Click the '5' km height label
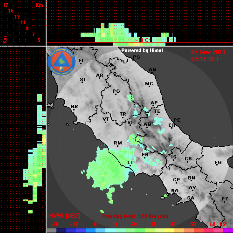 (x=39, y=40)
